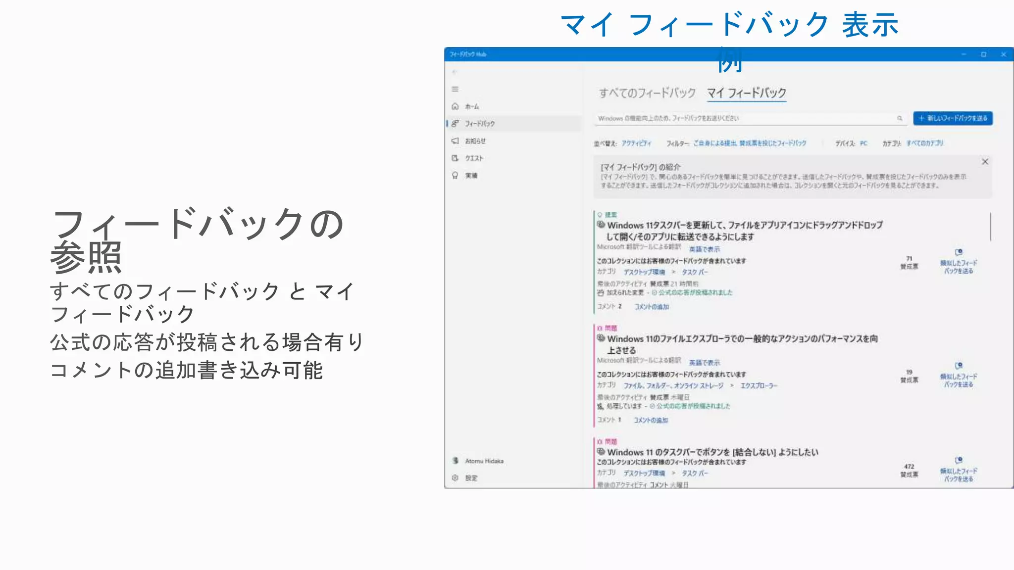Maximize the Feedback Hub window
The width and height of the screenshot is (1014, 570).
984,54
